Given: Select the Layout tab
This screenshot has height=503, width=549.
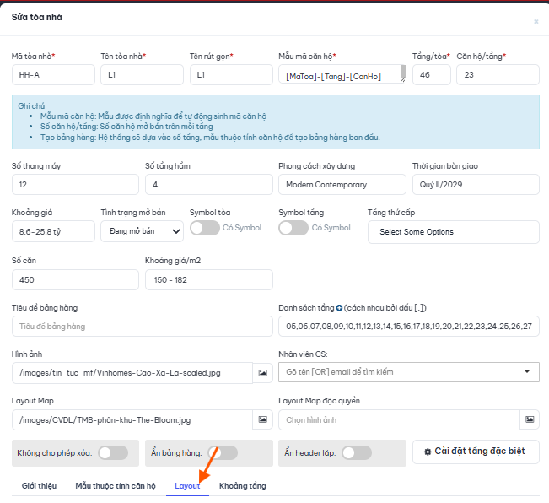Looking at the screenshot, I should pyautogui.click(x=187, y=486).
